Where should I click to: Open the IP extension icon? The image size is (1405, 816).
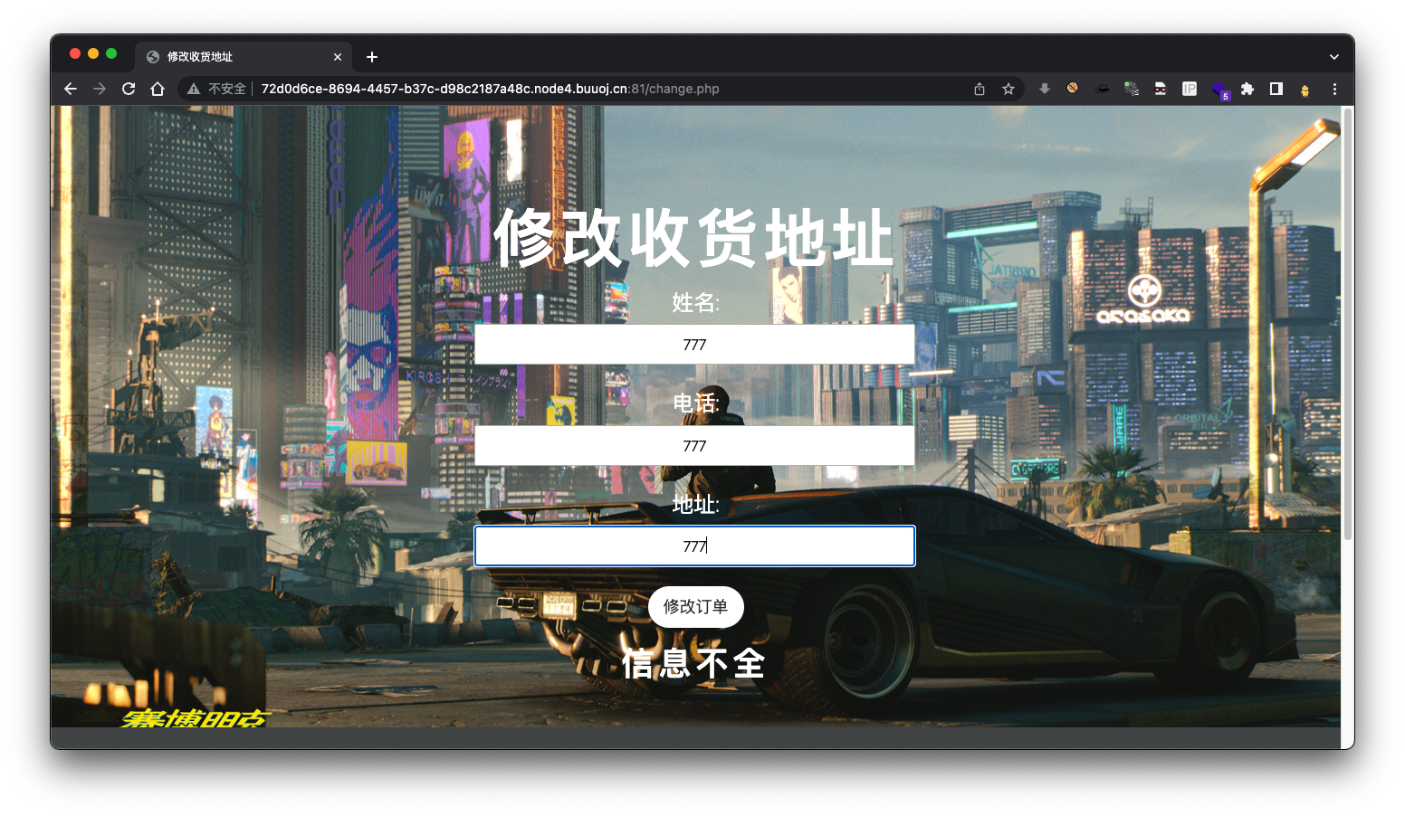1190,89
